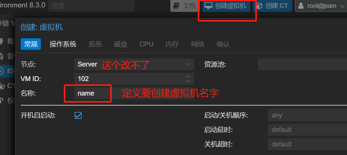
Task: Switch to the 操作系统 tab
Action: click(63, 44)
